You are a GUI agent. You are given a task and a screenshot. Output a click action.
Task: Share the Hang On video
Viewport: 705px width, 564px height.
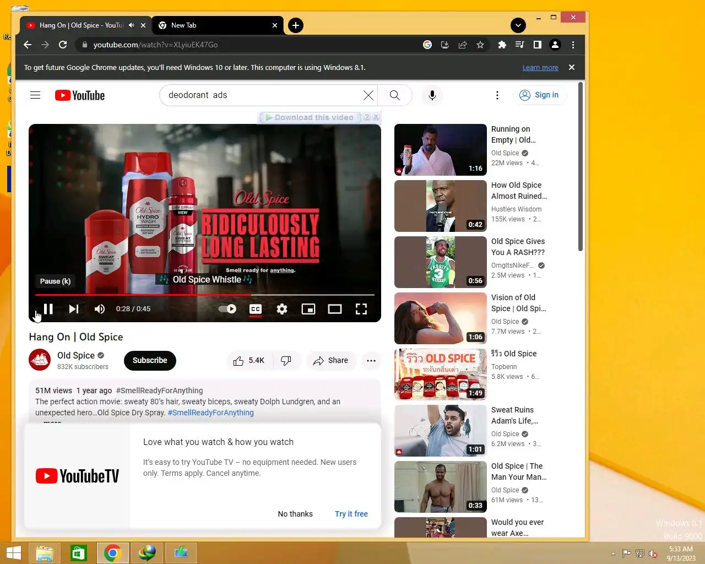pos(330,361)
